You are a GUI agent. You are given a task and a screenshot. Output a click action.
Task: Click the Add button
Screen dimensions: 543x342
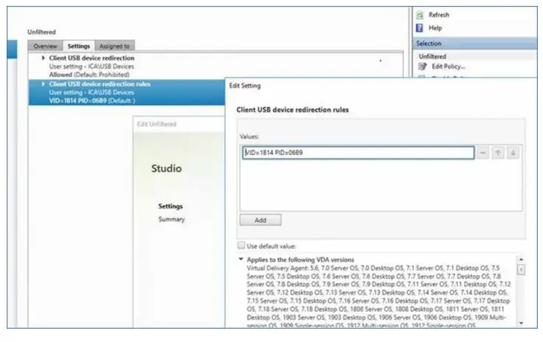(260, 220)
